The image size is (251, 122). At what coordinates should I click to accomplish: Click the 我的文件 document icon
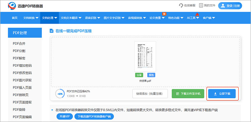click(201, 5)
